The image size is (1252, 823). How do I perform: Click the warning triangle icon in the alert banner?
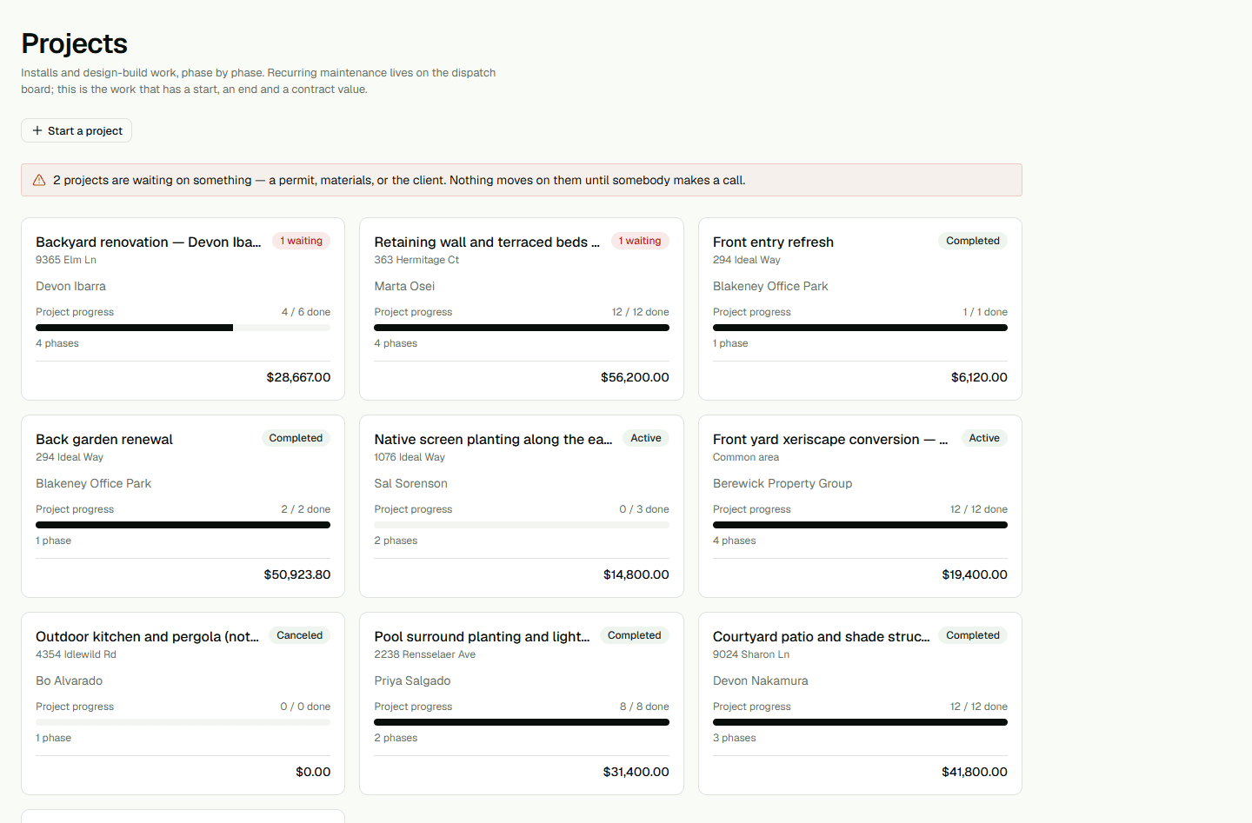click(39, 180)
